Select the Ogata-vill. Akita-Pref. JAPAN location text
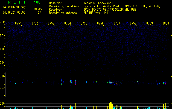 122,6
